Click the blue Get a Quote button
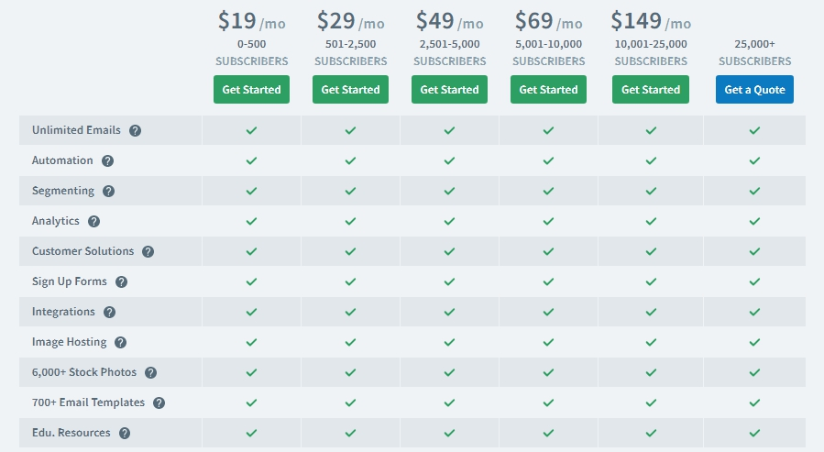Screen dimensions: 824x452 click(x=754, y=90)
